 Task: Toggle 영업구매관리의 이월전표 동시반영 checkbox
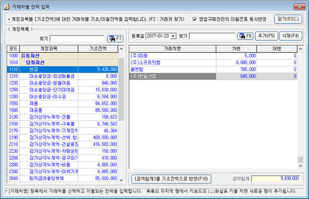point(195,20)
